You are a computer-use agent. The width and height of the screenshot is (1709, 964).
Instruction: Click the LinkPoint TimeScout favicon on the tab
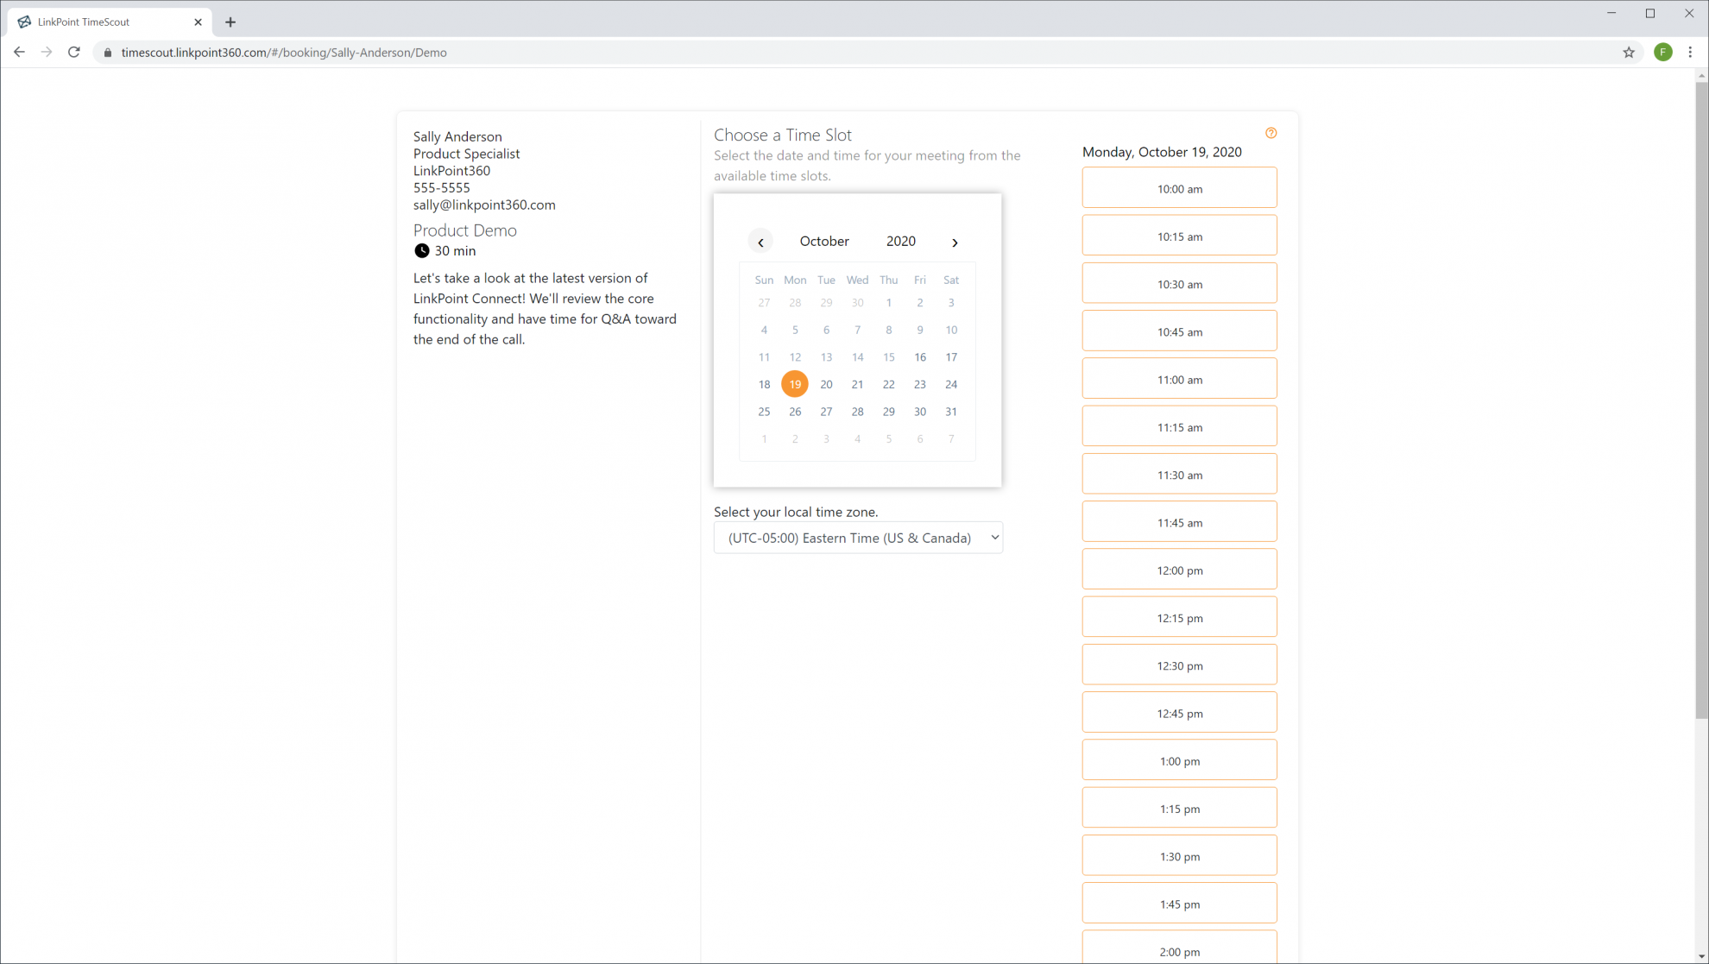coord(23,21)
